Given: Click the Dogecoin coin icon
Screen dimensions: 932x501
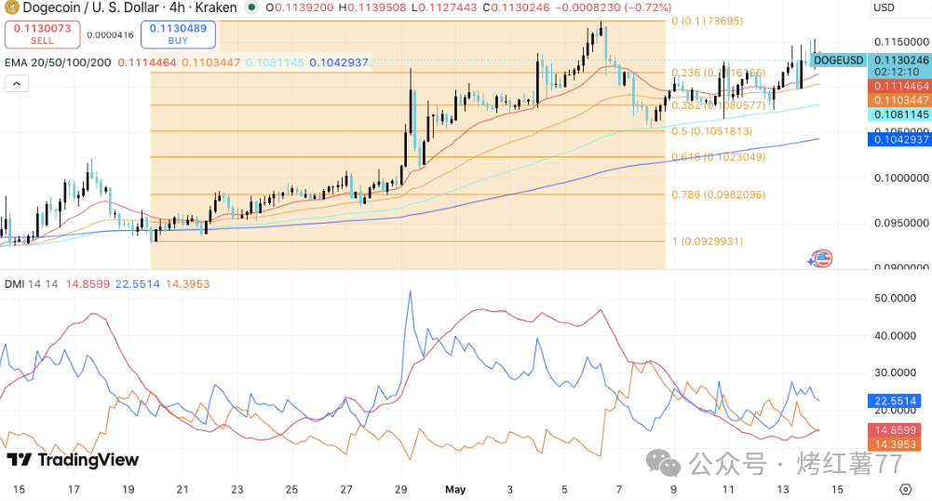Looking at the screenshot, I should pyautogui.click(x=12, y=7).
